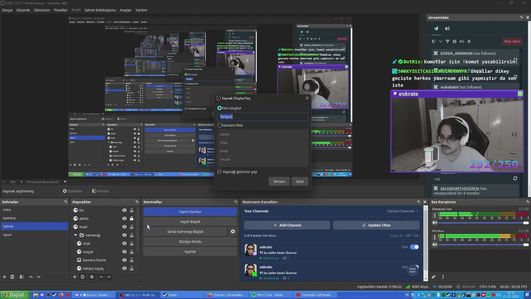Mute streamlabs alerts speaker icon
Image resolution: width=531 pixels, height=299 pixels.
(461, 42)
